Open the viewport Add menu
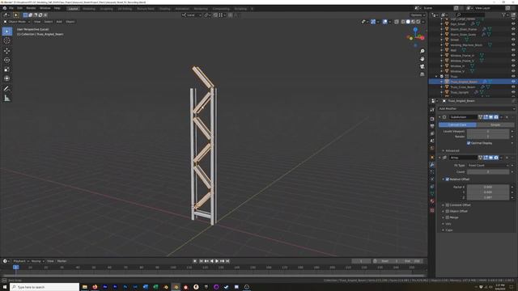The image size is (518, 291). click(59, 22)
